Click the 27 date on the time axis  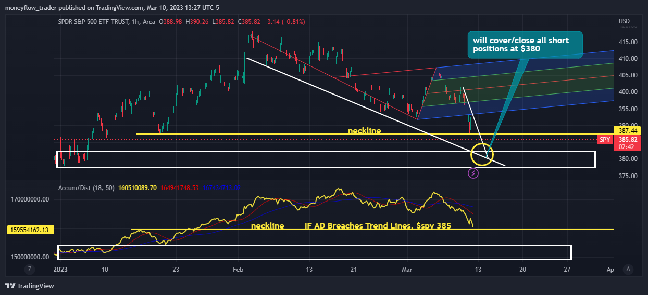tap(568, 269)
